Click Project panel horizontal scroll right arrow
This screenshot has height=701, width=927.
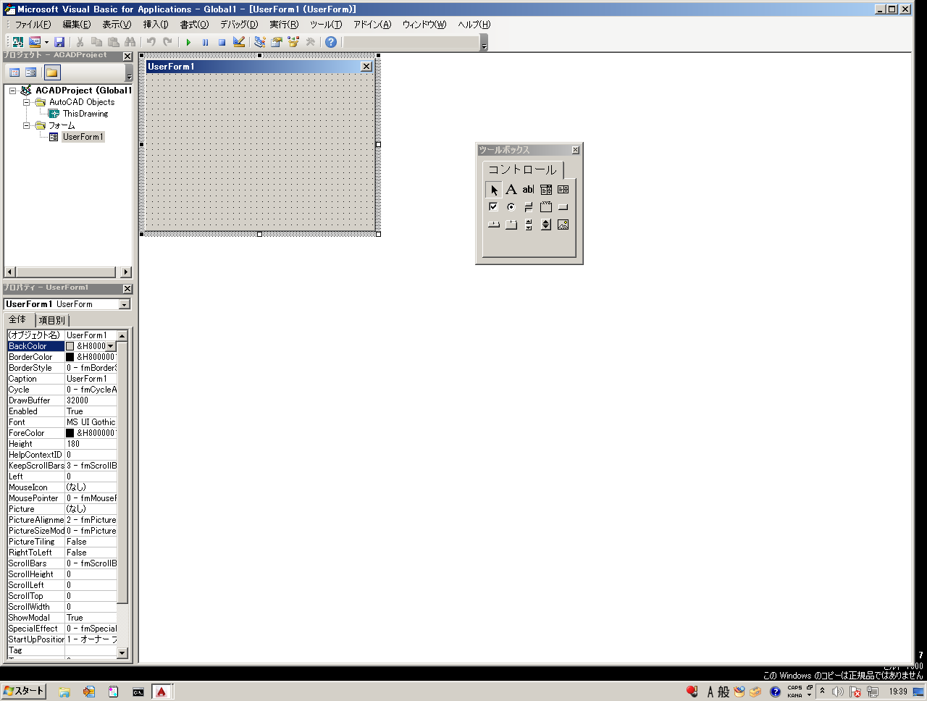coord(126,272)
